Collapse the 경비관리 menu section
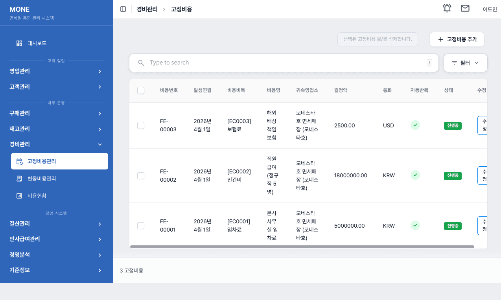This screenshot has height=300, width=501. tap(57, 144)
